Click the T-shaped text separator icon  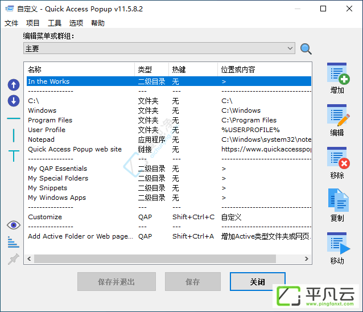(x=14, y=155)
